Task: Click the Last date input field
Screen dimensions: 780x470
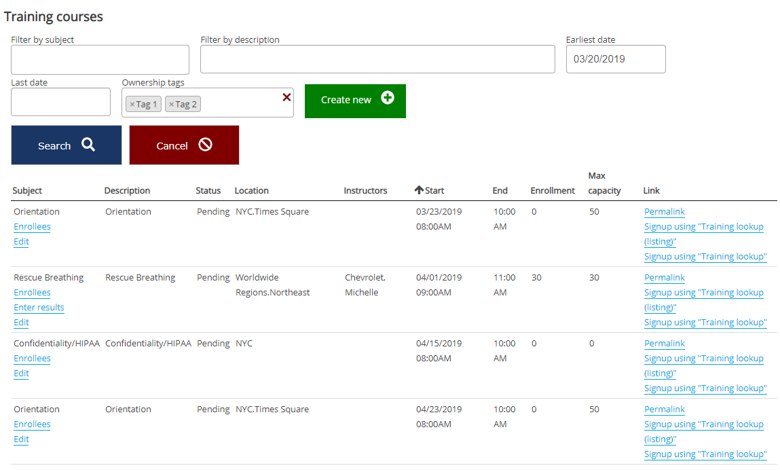Action: coord(60,102)
